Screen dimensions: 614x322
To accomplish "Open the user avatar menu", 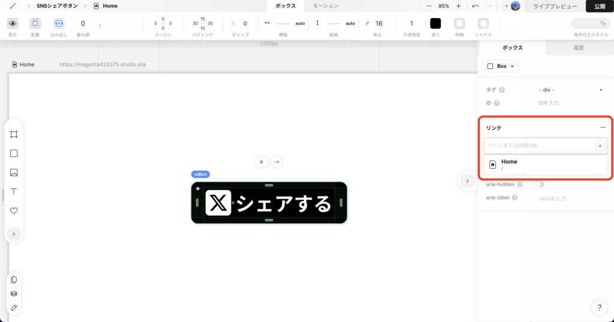I will (516, 6).
